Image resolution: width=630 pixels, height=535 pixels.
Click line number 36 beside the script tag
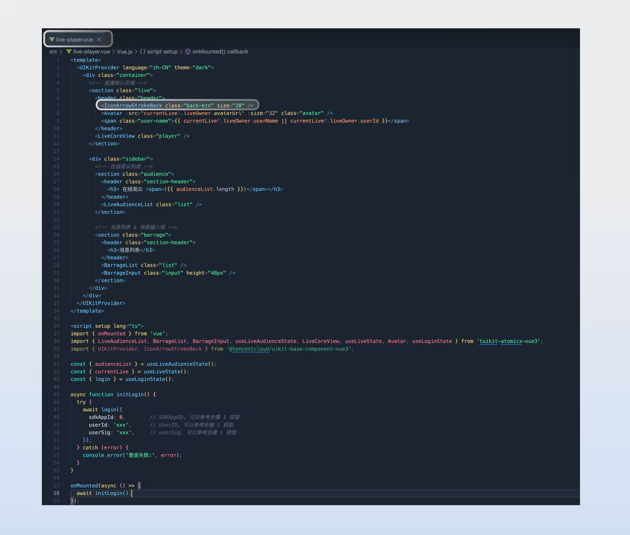click(x=56, y=326)
